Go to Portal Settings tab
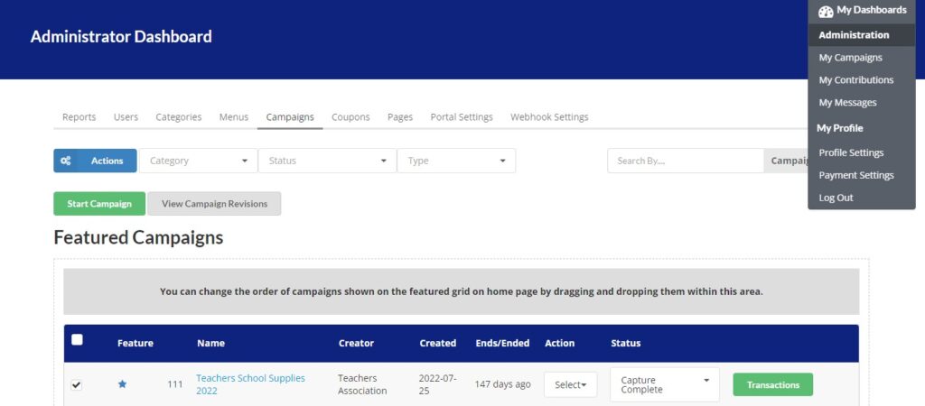The width and height of the screenshot is (925, 406). 462,116
